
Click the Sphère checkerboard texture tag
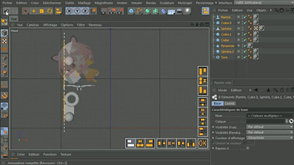pos(256,28)
